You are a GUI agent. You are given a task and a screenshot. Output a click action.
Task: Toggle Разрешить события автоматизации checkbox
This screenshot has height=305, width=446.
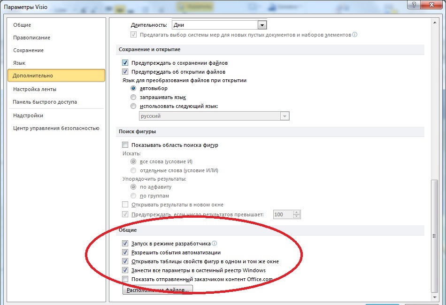pos(125,252)
